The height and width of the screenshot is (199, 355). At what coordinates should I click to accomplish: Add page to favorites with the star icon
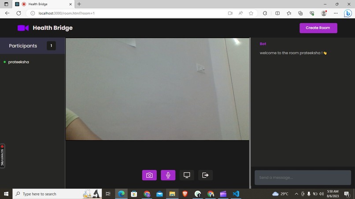[x=251, y=13]
